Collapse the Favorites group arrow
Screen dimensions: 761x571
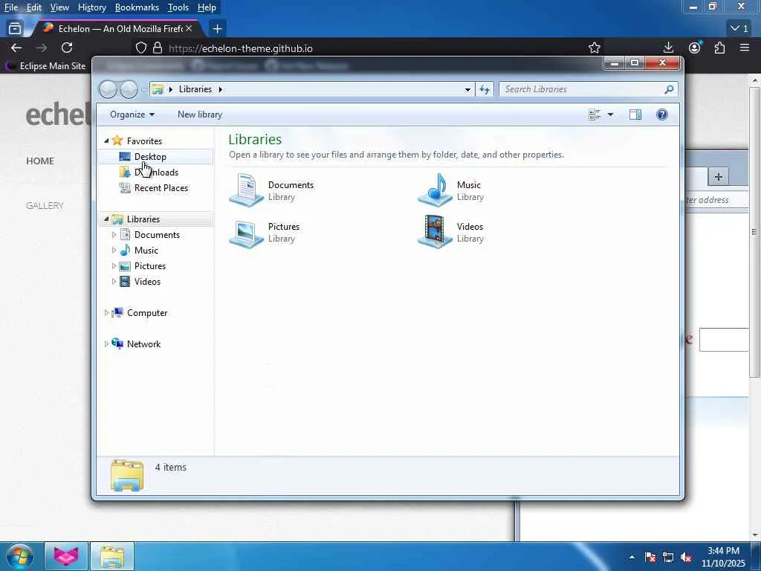click(x=106, y=141)
